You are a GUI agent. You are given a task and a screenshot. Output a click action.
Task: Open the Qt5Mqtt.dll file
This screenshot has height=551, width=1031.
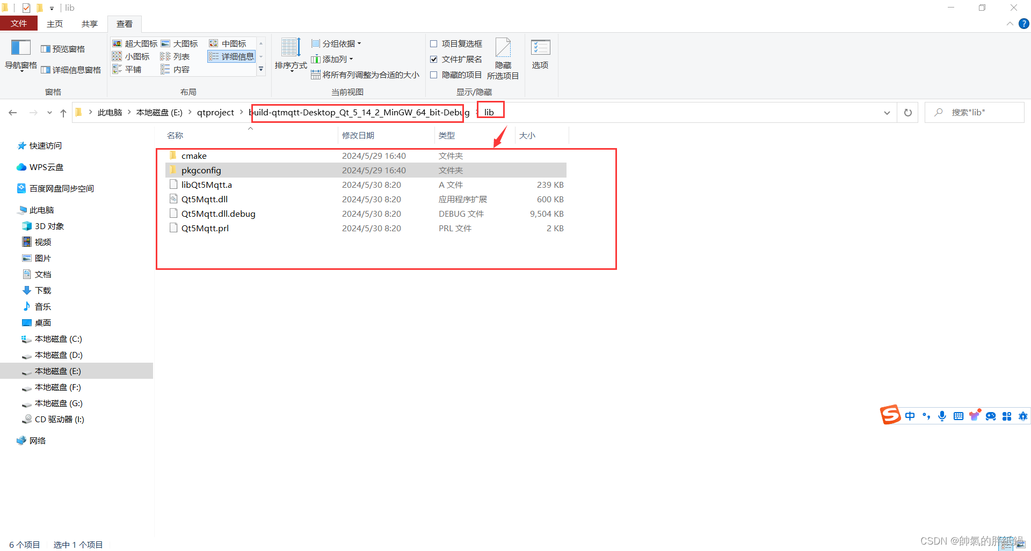[204, 199]
